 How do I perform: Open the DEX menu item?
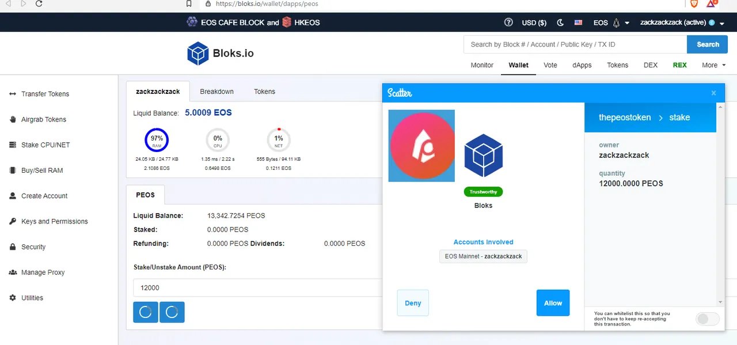(x=651, y=65)
